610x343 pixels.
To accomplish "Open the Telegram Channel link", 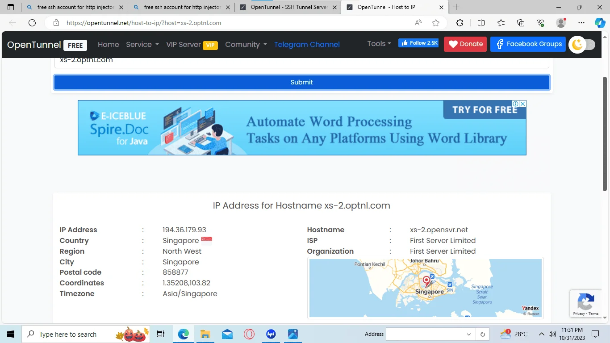I will point(307,44).
